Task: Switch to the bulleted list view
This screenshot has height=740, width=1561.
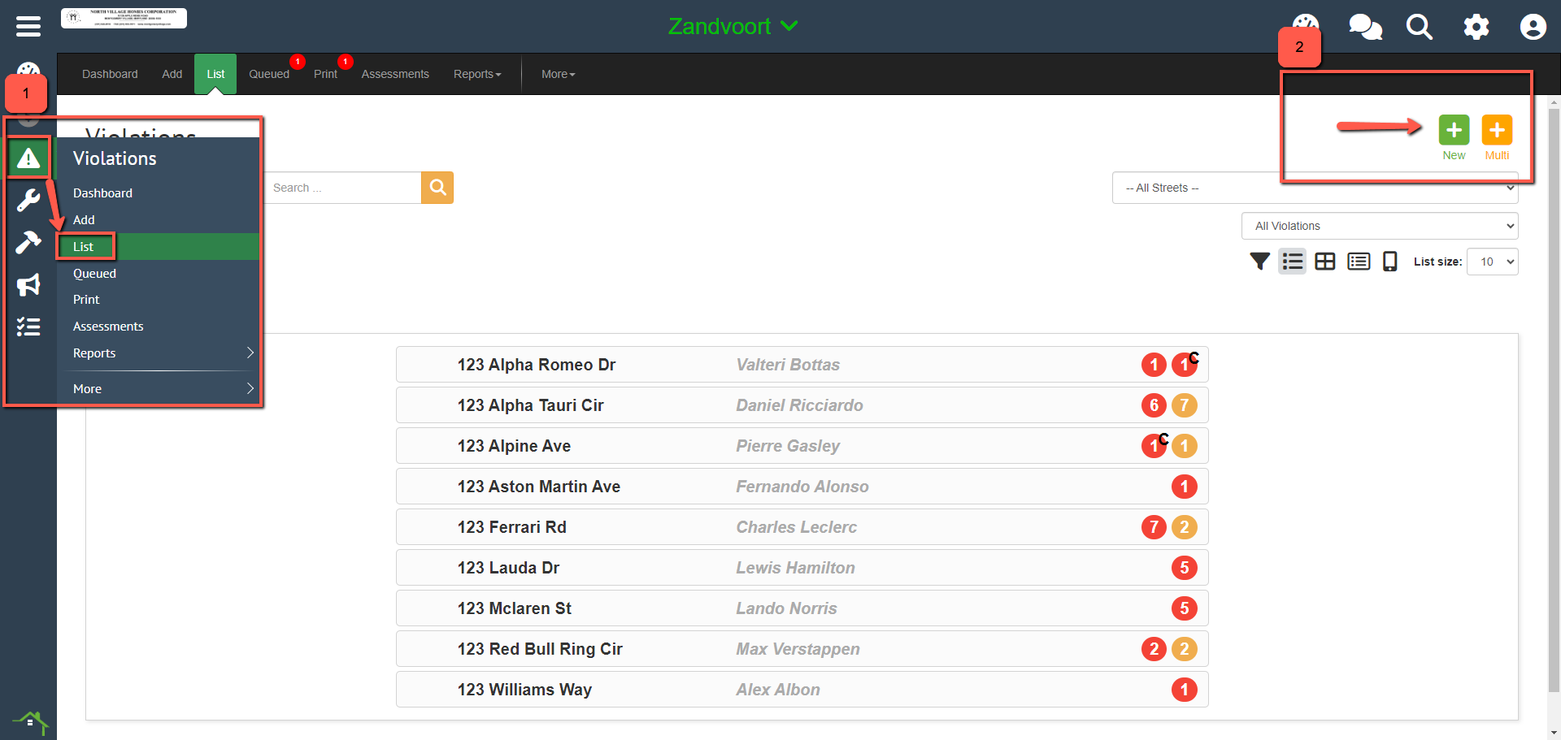Action: click(1292, 262)
